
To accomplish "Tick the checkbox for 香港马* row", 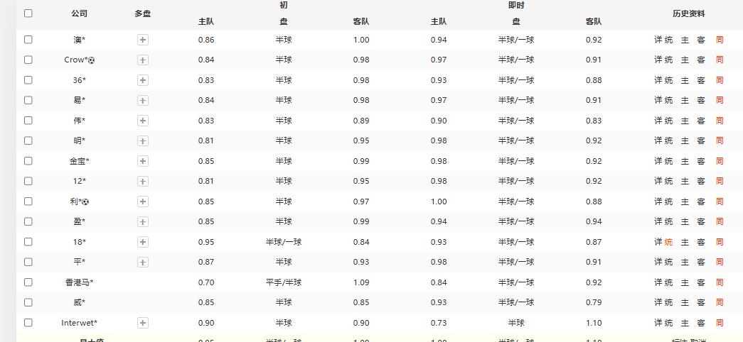I will click(28, 282).
